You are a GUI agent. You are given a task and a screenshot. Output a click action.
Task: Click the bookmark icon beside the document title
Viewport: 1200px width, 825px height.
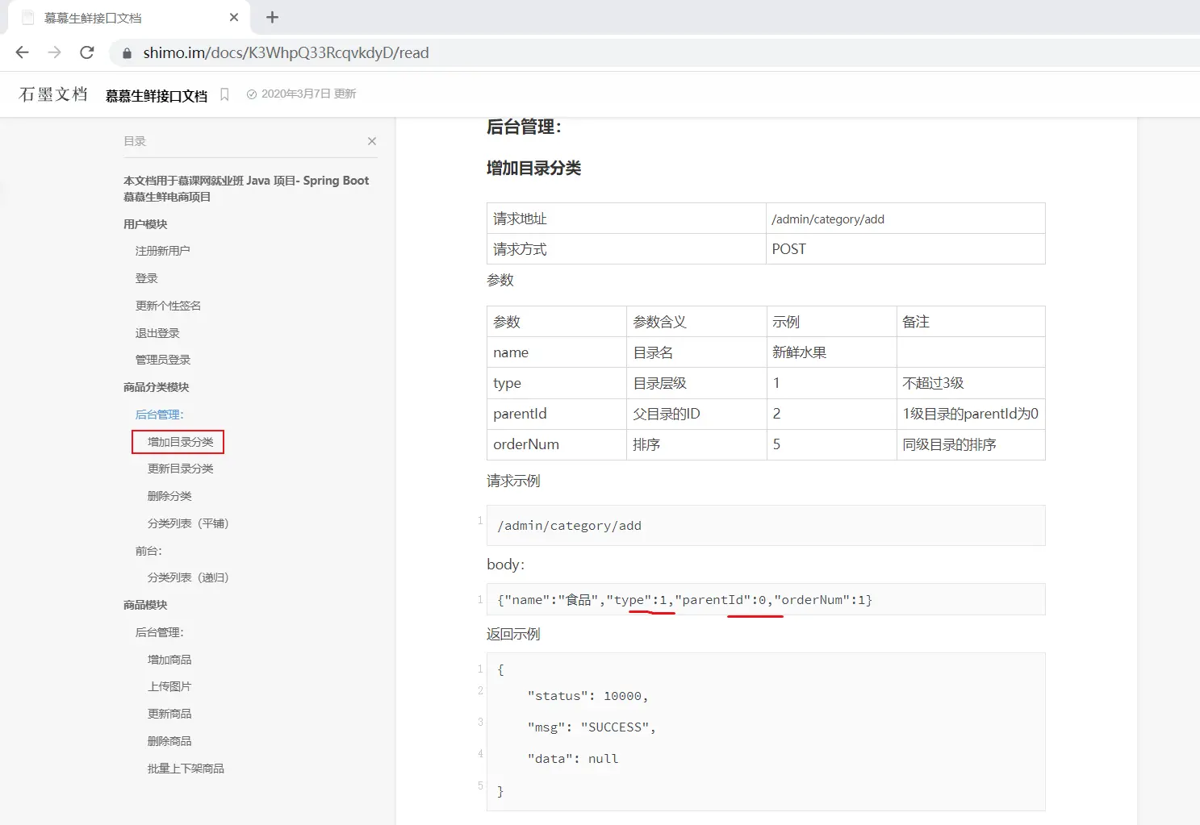point(224,94)
